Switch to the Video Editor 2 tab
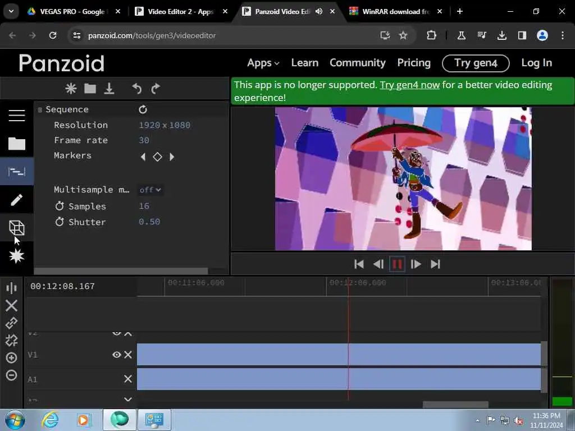Viewport: 575px width, 431px height. [x=181, y=11]
